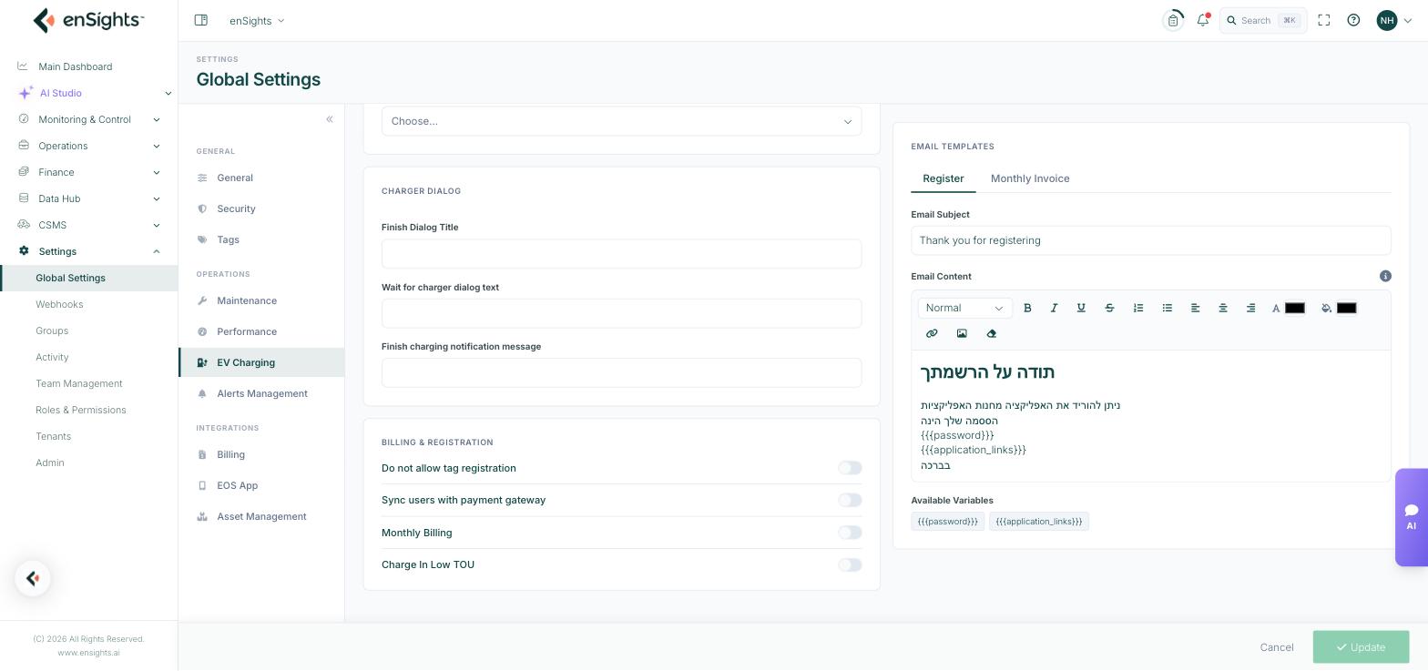Viewport: 1428px width, 671px height.
Task: Open enSights workspace dropdown
Action: [257, 20]
